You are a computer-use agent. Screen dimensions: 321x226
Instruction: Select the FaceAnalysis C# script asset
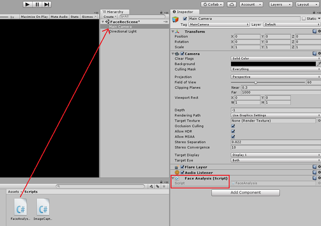pos(20,209)
